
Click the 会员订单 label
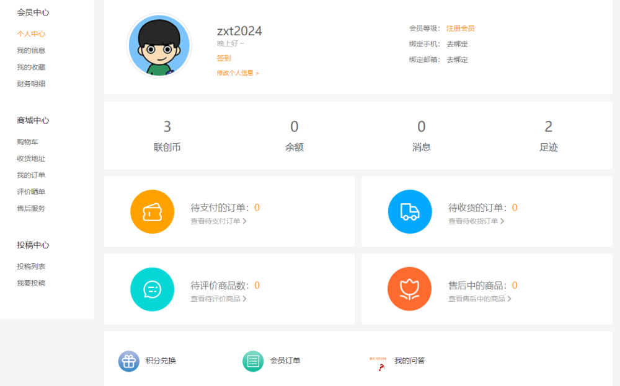pos(285,361)
